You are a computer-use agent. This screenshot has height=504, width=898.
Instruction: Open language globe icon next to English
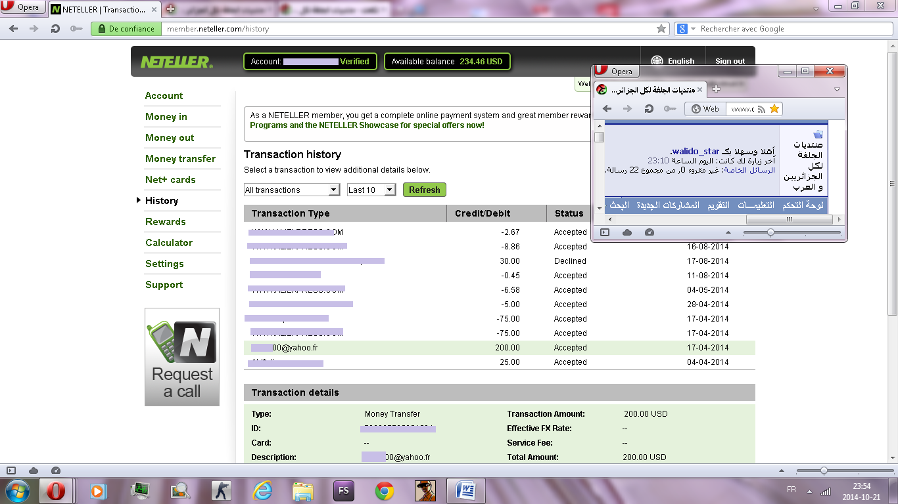[657, 61]
